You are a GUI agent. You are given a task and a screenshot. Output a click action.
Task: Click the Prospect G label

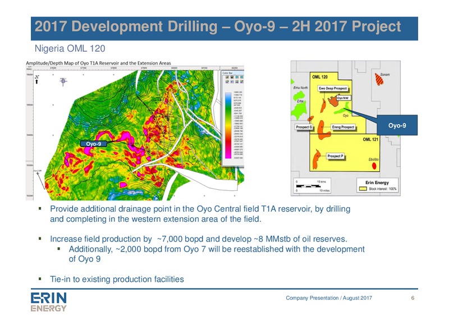(x=304, y=127)
